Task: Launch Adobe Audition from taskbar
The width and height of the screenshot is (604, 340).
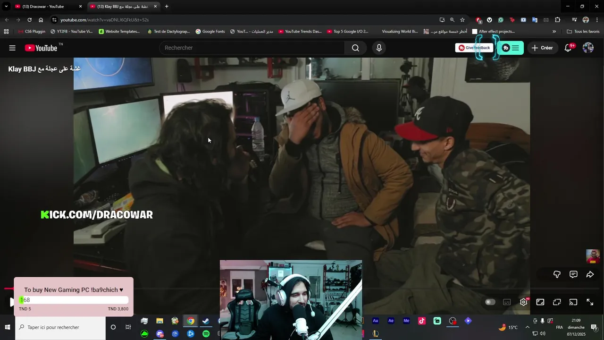Action: (x=375, y=321)
